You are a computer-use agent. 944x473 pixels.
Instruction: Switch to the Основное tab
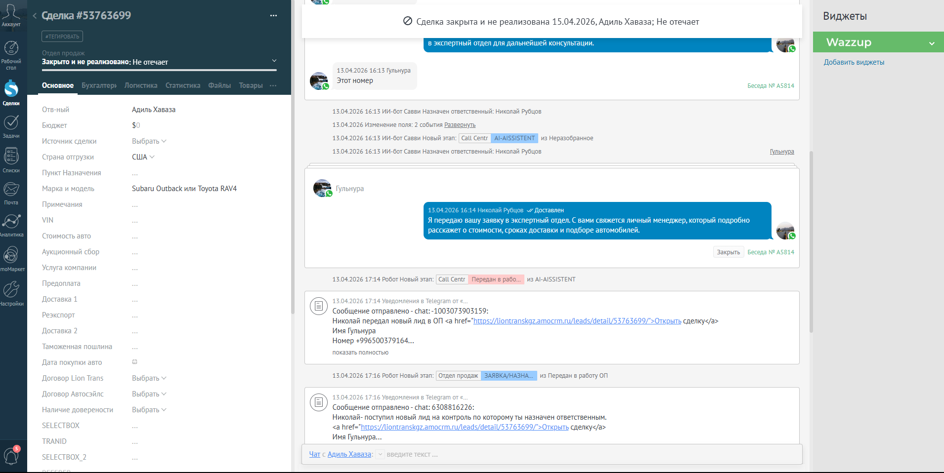58,85
